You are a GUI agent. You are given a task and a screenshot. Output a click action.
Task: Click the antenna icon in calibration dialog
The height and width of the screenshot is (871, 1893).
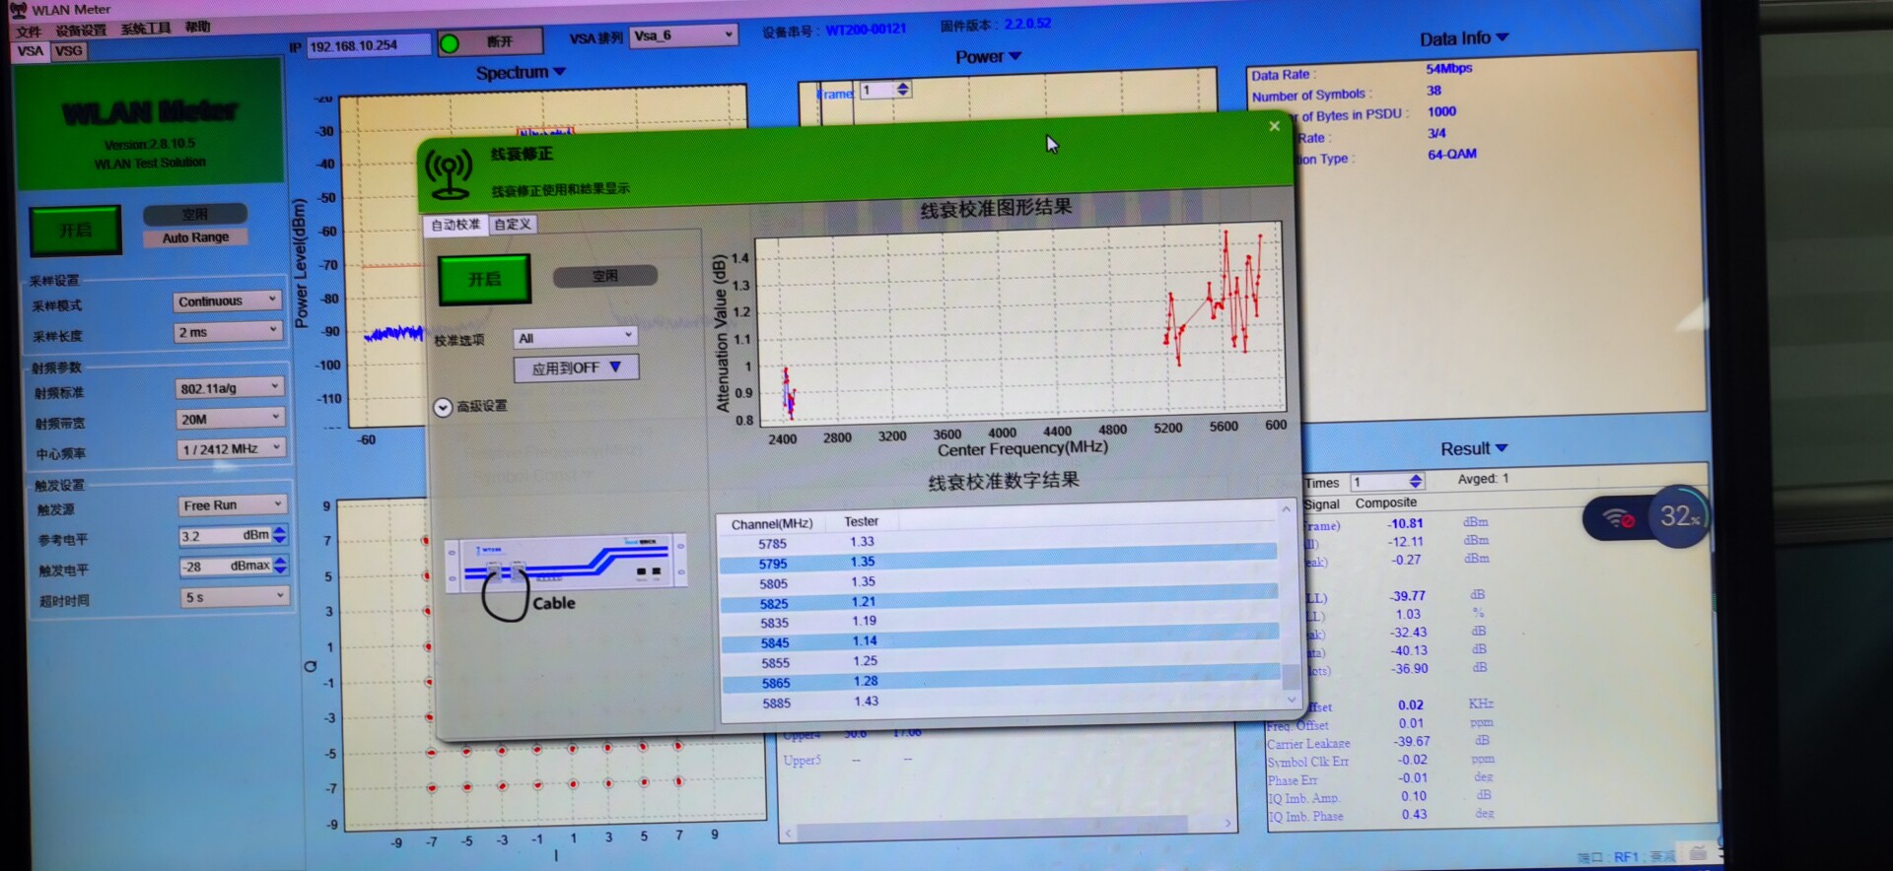[x=449, y=172]
